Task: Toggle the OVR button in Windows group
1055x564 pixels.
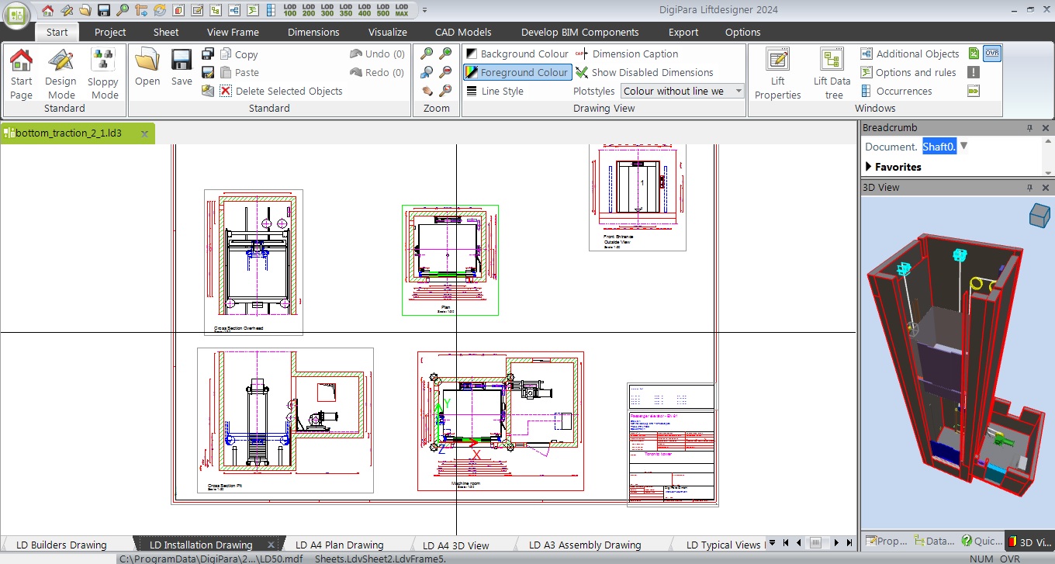Action: click(992, 54)
